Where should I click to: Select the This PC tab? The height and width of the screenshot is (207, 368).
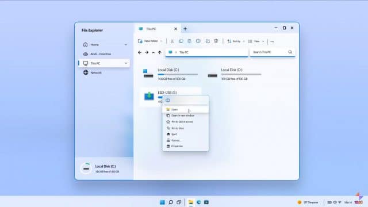[x=158, y=29]
